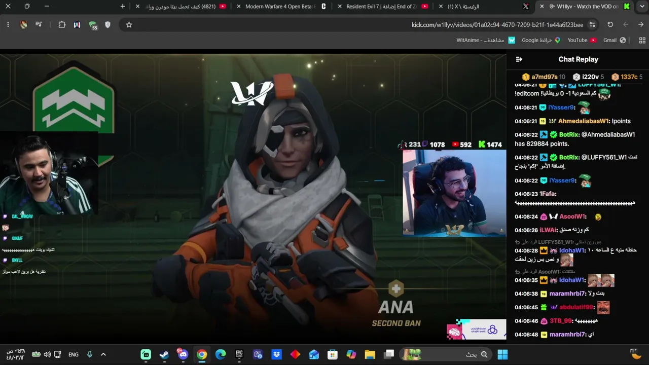This screenshot has height=365, width=649.
Task: Click the 3TB_99 username in chat
Action: 560,321
